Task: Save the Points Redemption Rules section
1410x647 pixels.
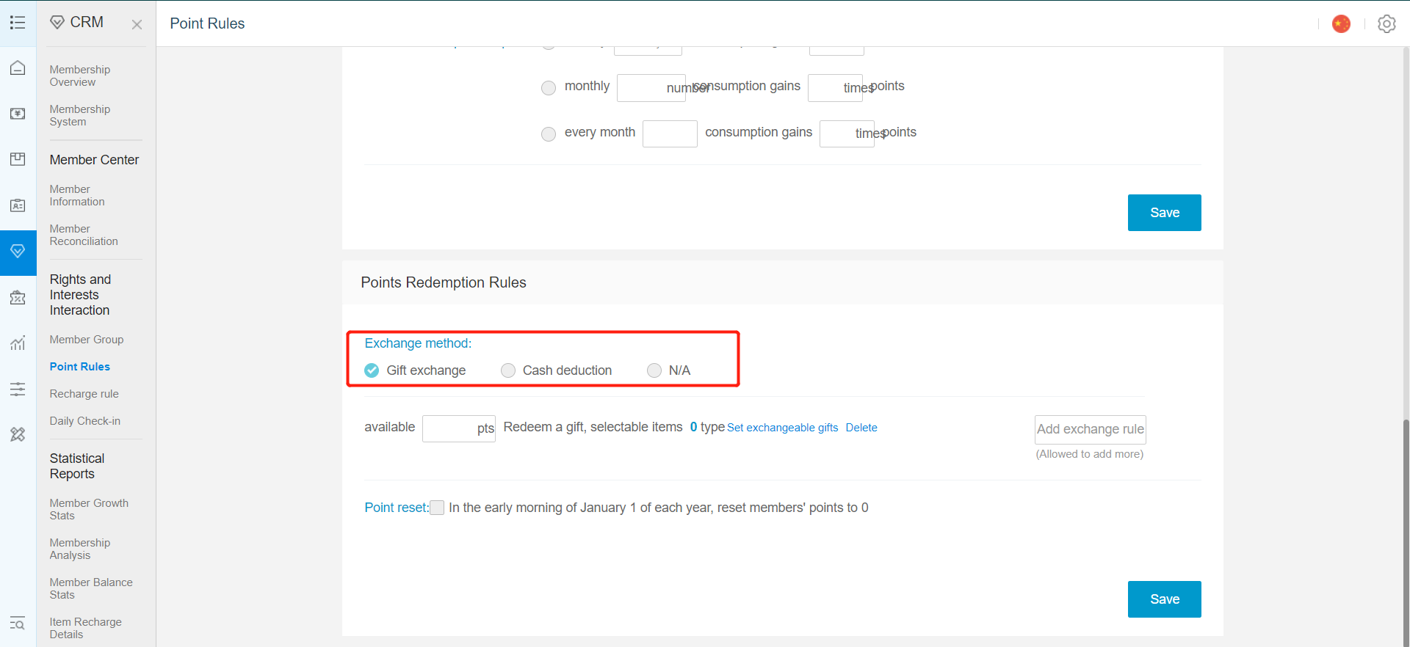Action: click(1165, 599)
